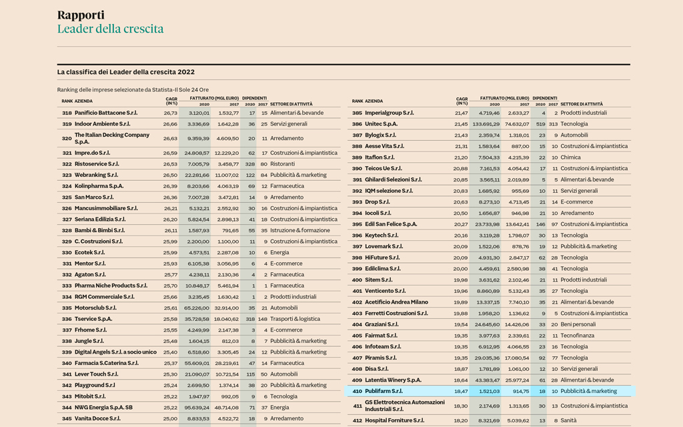Screen dimensions: 683x427
Task: Click company name Piramis S.r.l.
Action: (381, 358)
